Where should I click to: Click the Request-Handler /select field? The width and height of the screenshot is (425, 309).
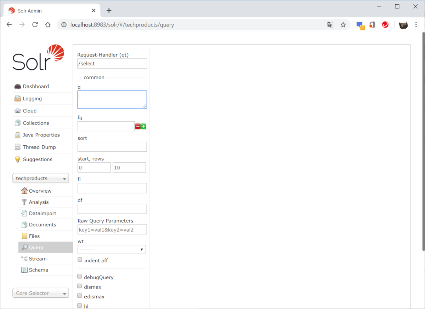112,64
